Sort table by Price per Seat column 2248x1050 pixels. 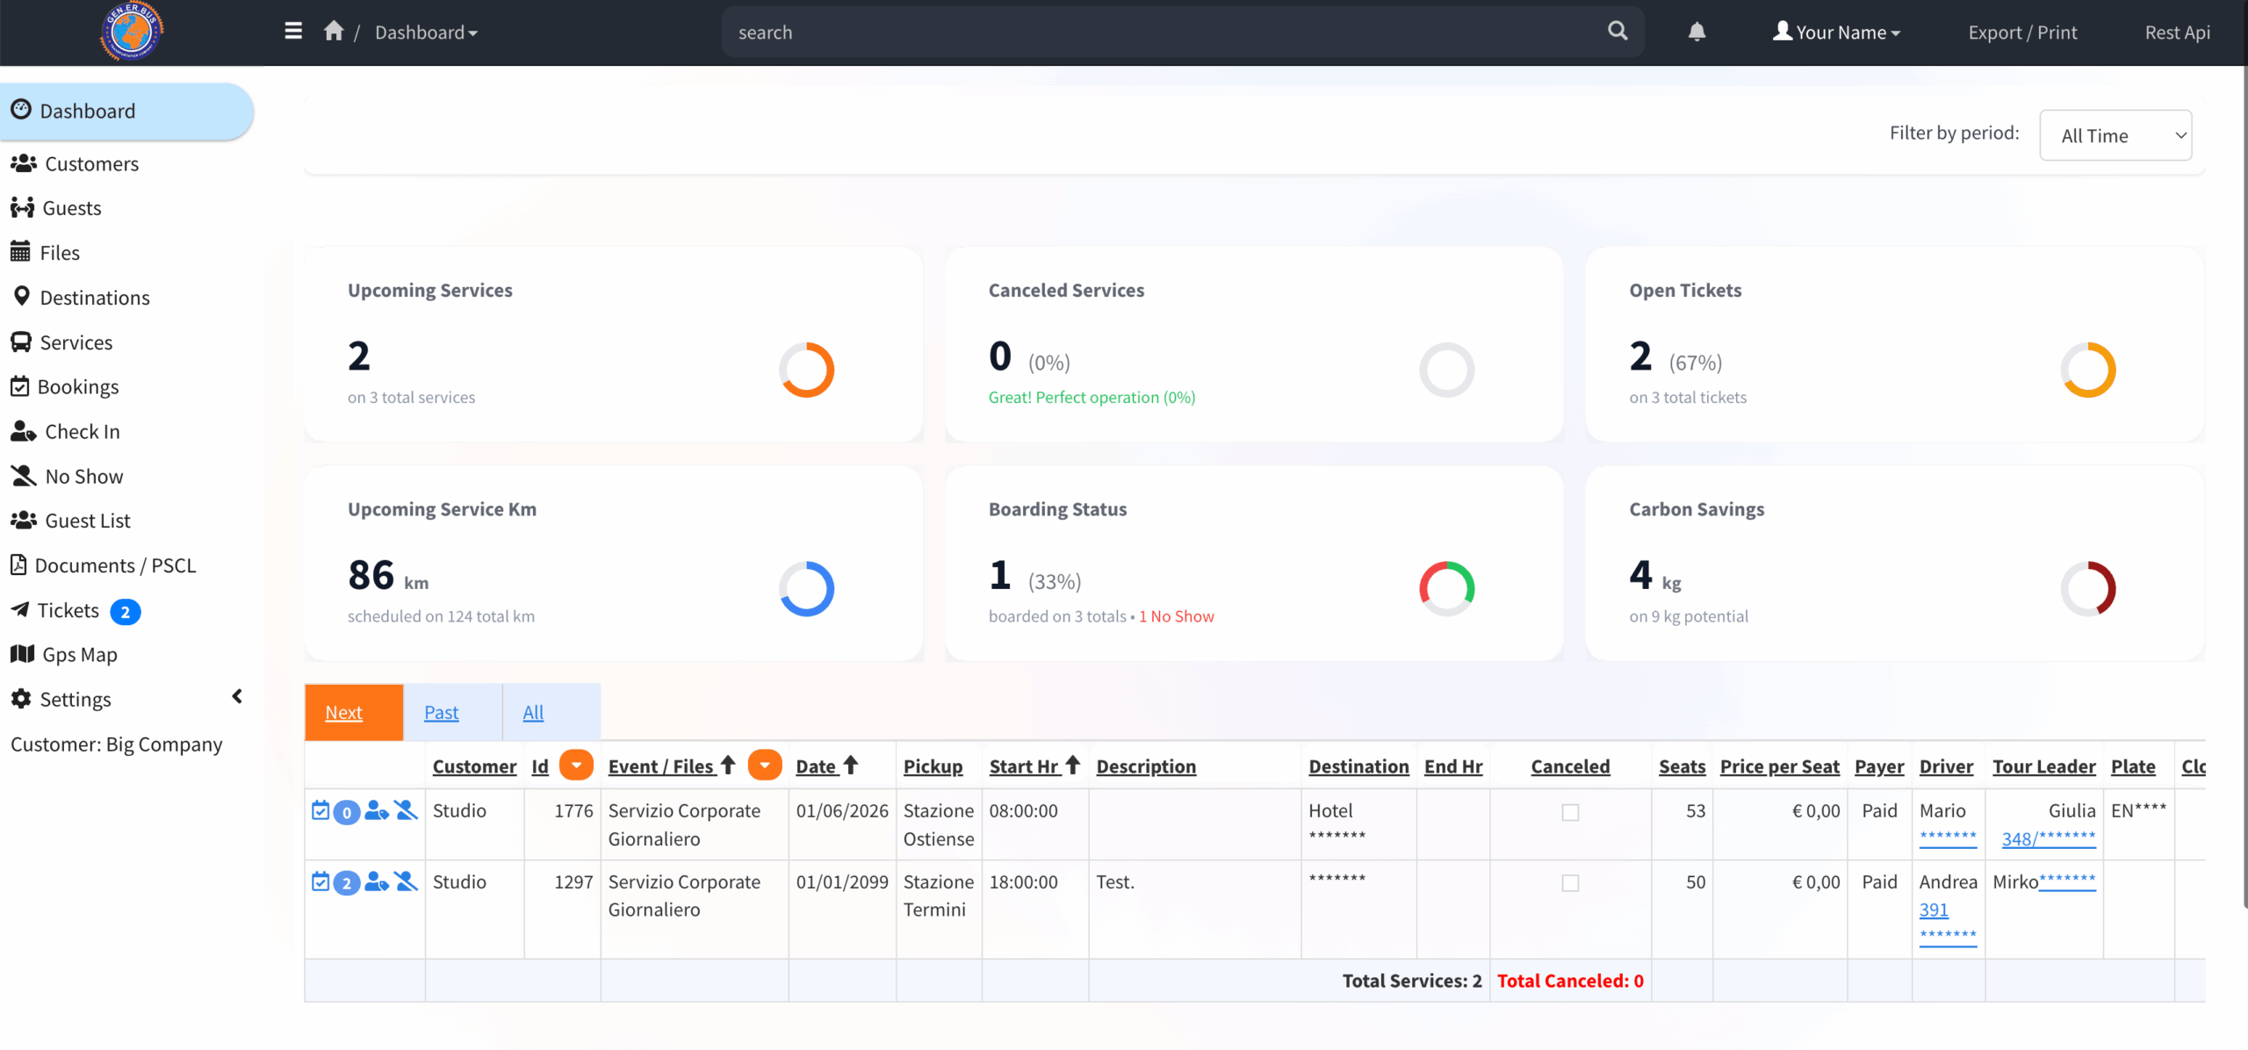click(1779, 766)
